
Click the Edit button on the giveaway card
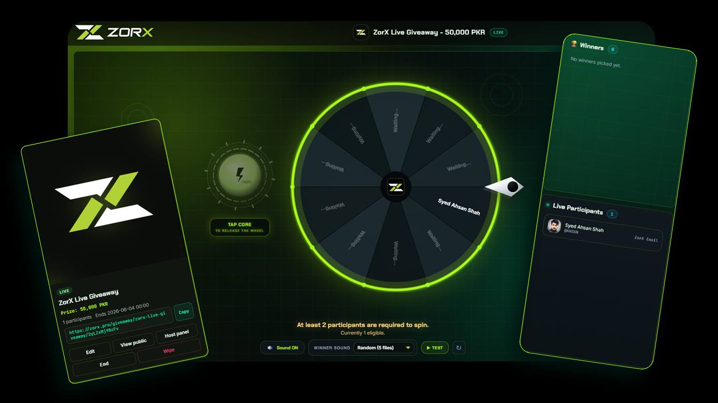point(91,351)
